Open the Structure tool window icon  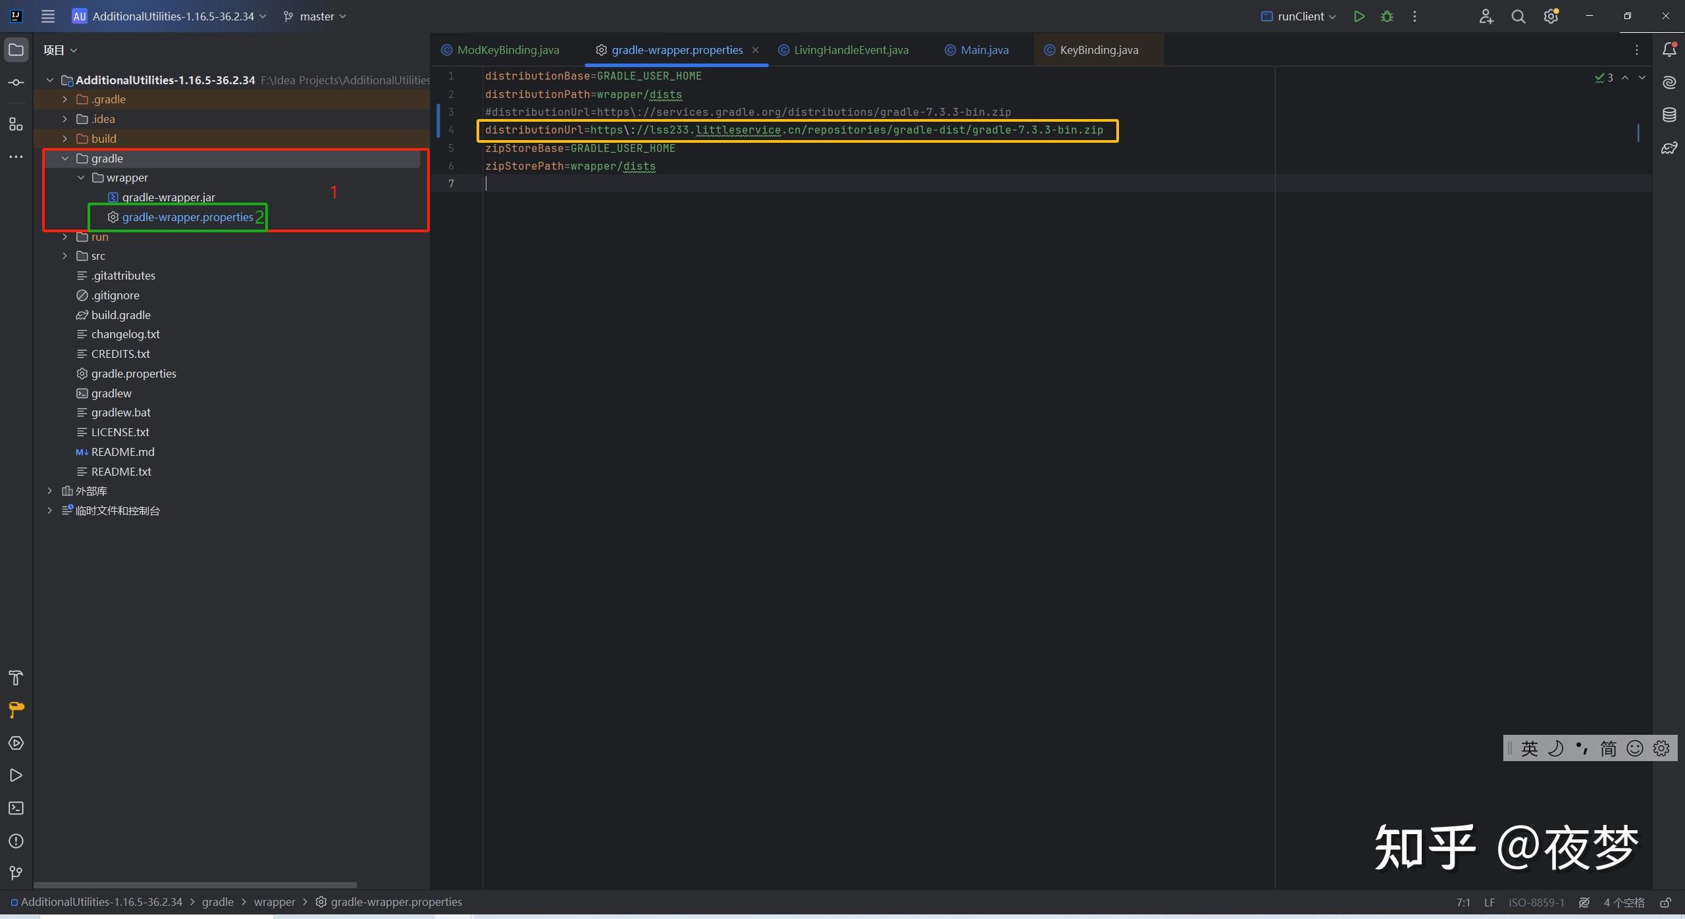pyautogui.click(x=16, y=124)
